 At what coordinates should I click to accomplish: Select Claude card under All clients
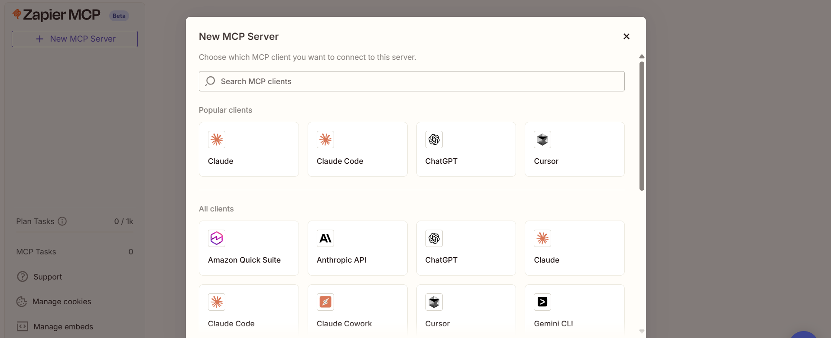click(575, 248)
